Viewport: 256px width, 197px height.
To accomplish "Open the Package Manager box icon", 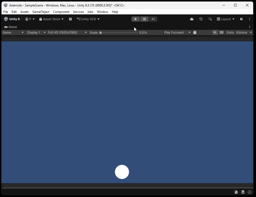I will 70,19.
